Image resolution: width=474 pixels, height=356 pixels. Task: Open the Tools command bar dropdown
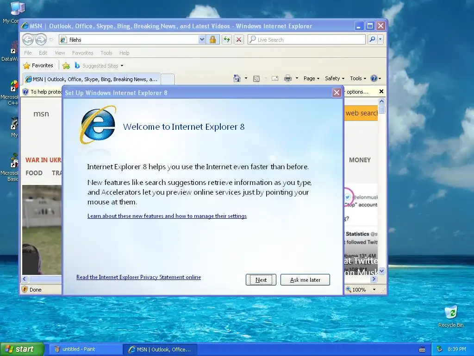click(x=358, y=78)
